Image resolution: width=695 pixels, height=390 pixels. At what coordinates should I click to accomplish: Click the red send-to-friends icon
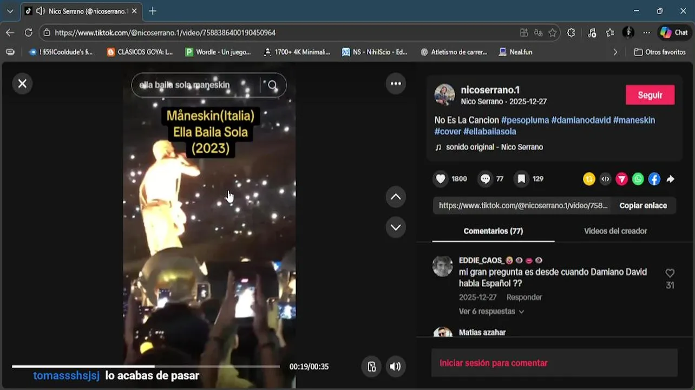[x=621, y=179]
